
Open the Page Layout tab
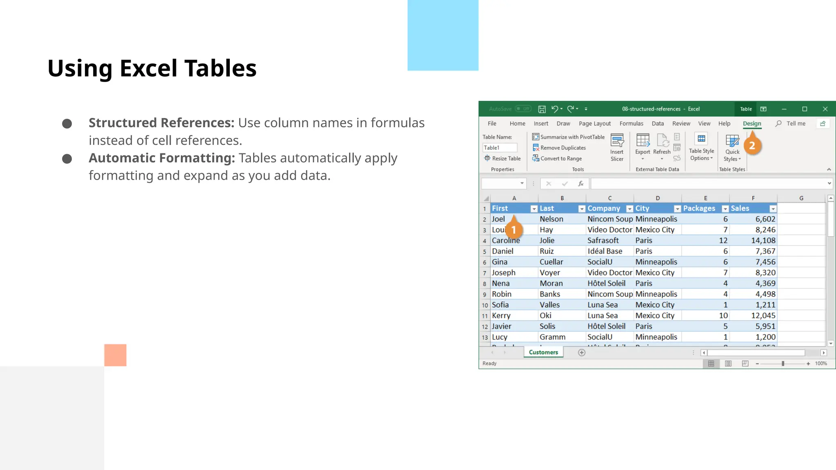(595, 124)
